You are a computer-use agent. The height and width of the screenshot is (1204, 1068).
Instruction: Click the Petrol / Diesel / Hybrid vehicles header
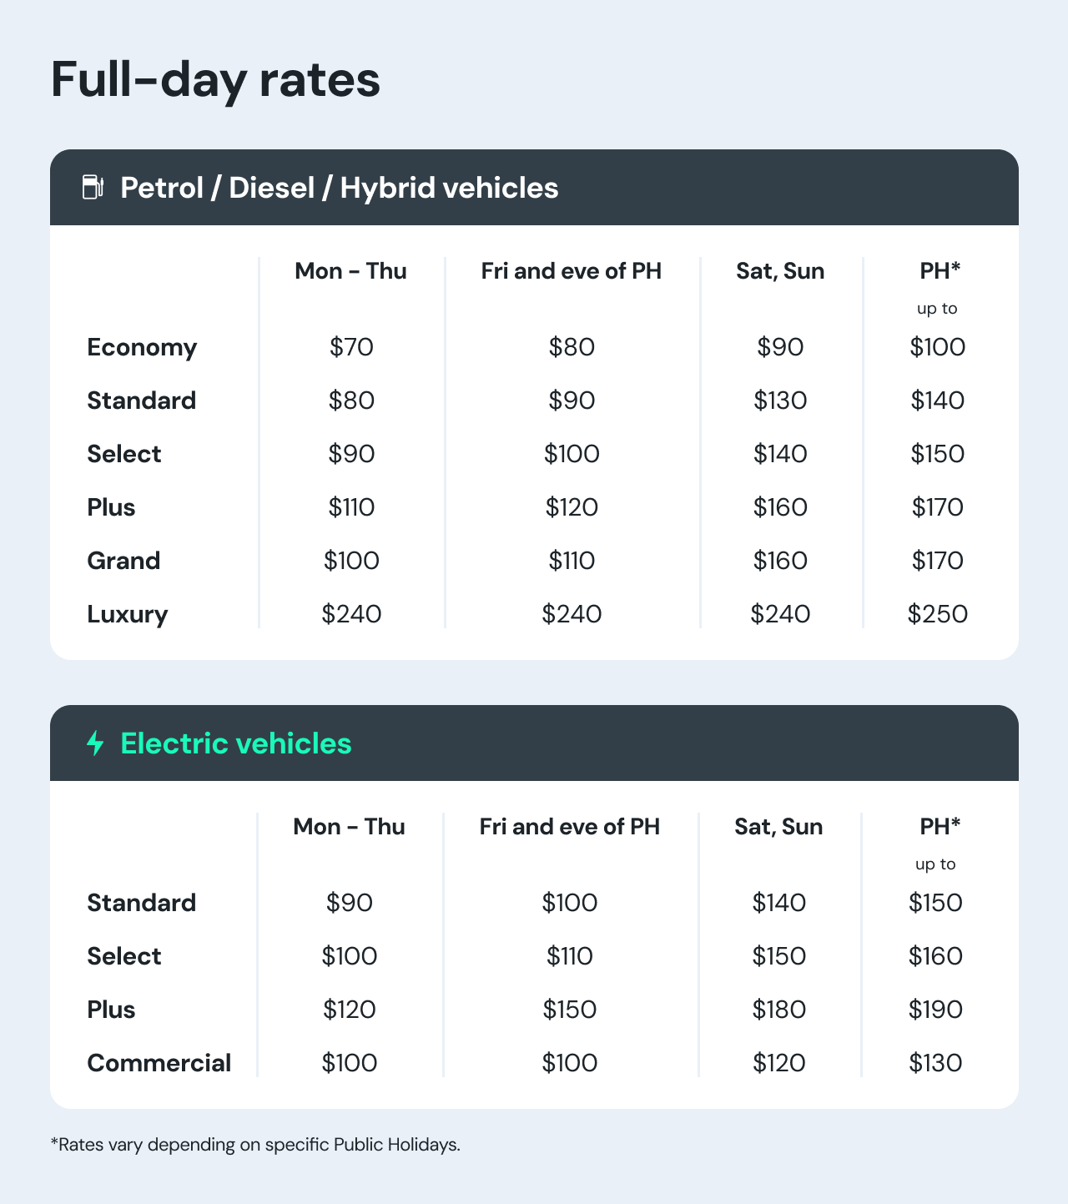pos(339,188)
